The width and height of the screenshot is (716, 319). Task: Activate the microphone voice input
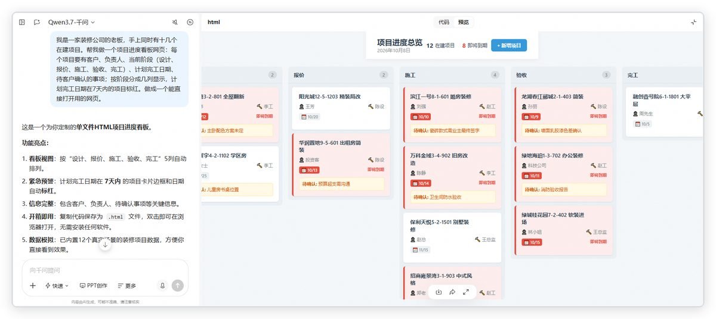pos(162,286)
